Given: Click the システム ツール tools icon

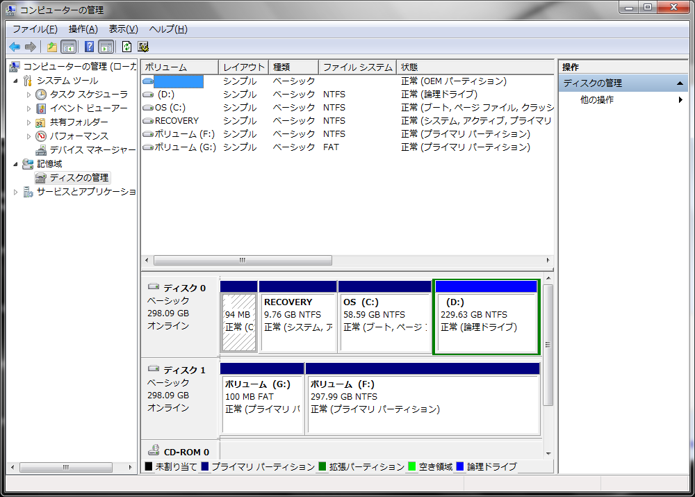Looking at the screenshot, I should click(x=28, y=81).
